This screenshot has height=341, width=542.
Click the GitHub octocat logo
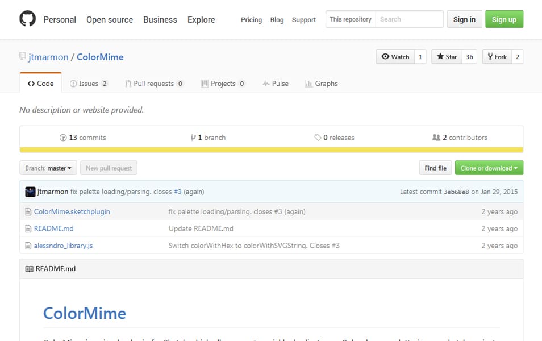(x=27, y=19)
